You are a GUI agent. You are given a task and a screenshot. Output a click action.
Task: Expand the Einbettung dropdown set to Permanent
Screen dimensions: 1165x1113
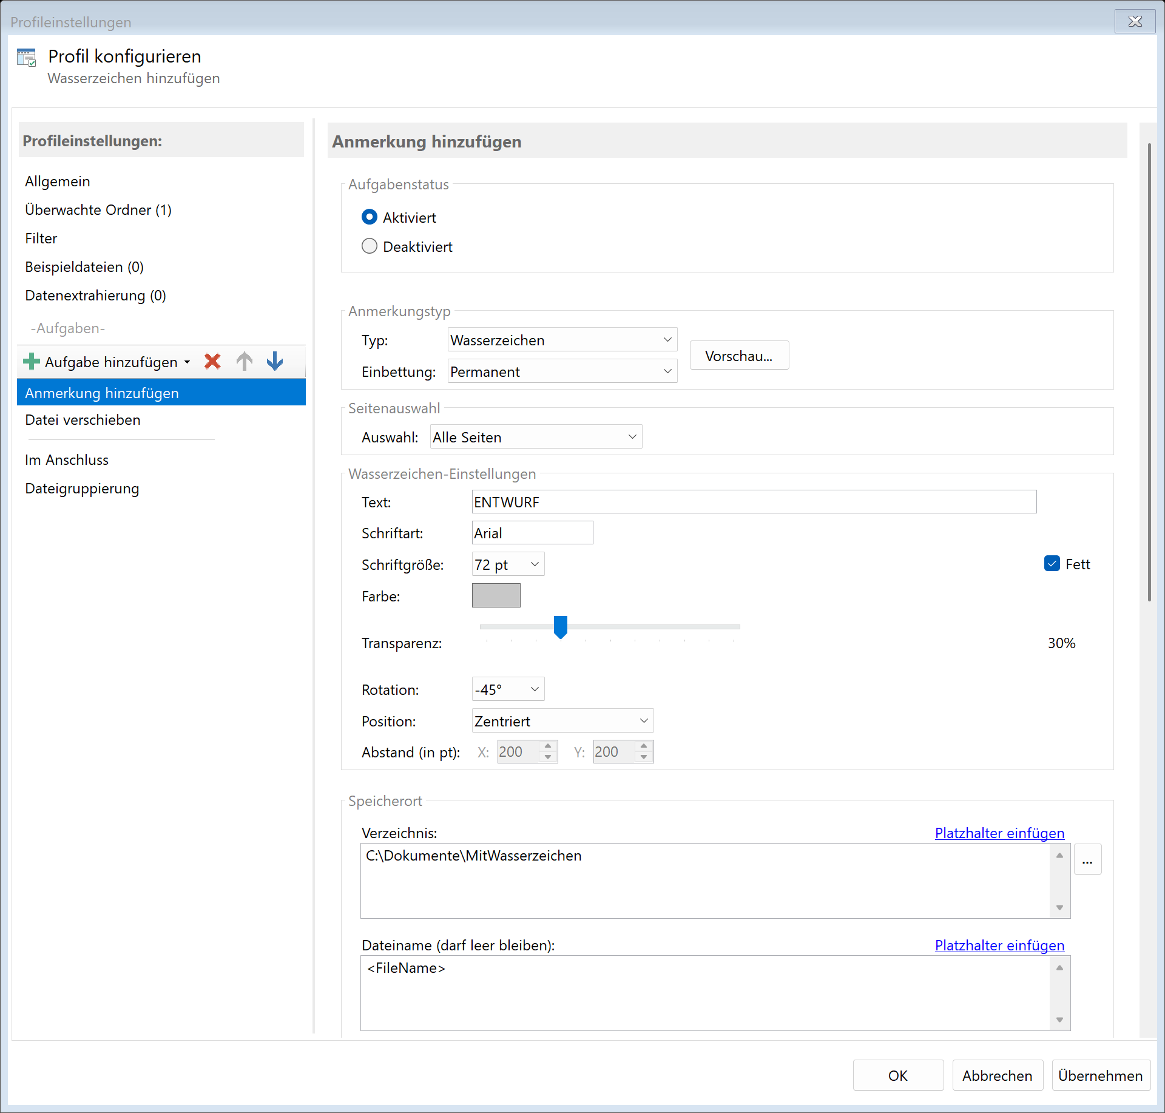click(562, 371)
